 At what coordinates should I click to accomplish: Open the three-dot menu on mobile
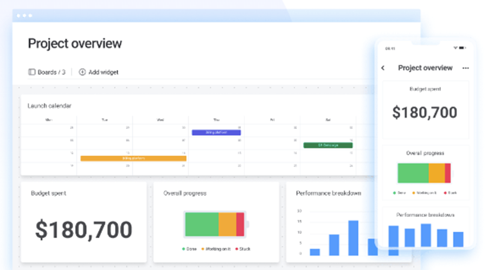click(x=465, y=68)
